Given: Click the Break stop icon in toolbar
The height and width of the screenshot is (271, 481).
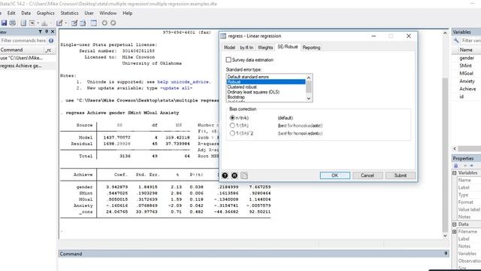Looking at the screenshot, I should coord(113,23).
